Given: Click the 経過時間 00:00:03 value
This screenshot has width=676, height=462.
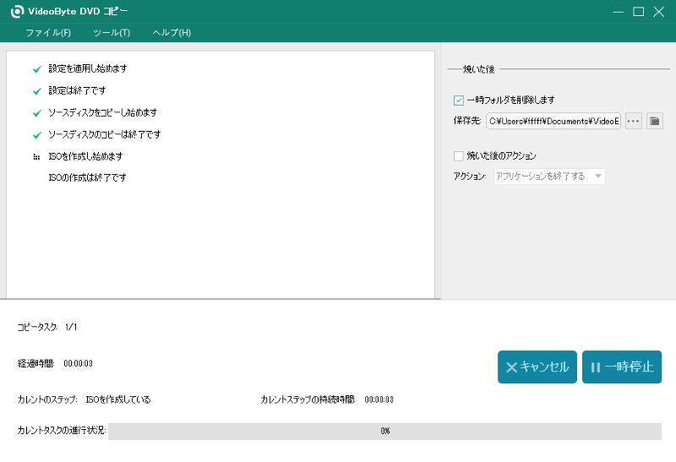Looking at the screenshot, I should 78,363.
